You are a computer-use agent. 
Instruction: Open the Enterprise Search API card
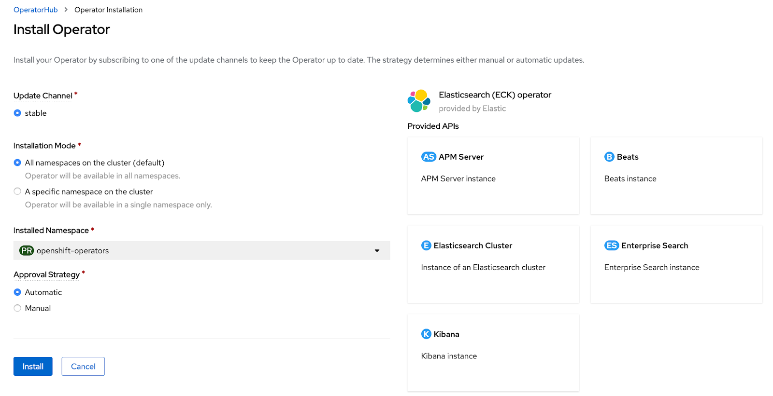tap(676, 265)
